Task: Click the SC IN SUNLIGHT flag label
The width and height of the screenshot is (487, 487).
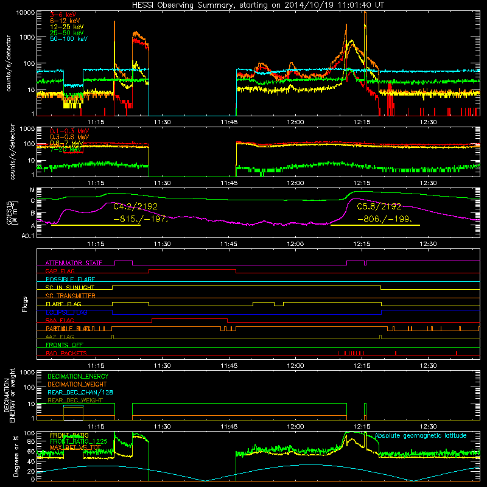Action: pyautogui.click(x=70, y=287)
